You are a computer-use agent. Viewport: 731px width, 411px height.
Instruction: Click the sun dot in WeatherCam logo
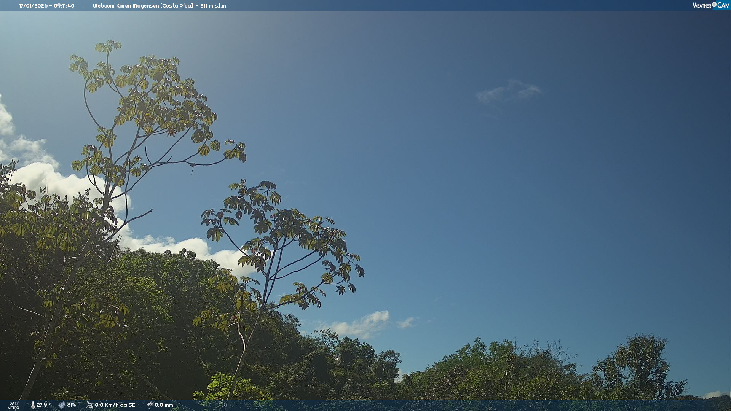tap(714, 4)
